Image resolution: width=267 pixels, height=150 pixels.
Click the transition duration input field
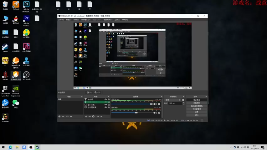(x=175, y=103)
